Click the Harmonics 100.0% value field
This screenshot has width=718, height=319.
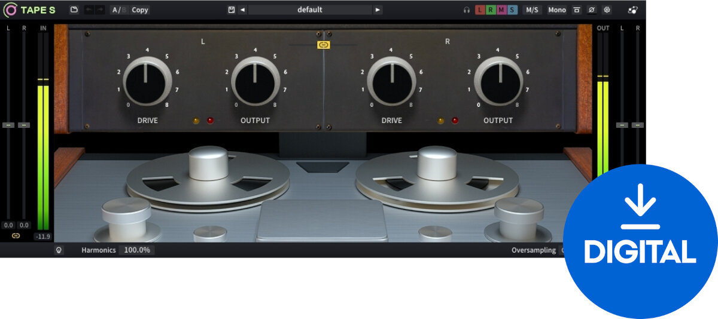(136, 250)
